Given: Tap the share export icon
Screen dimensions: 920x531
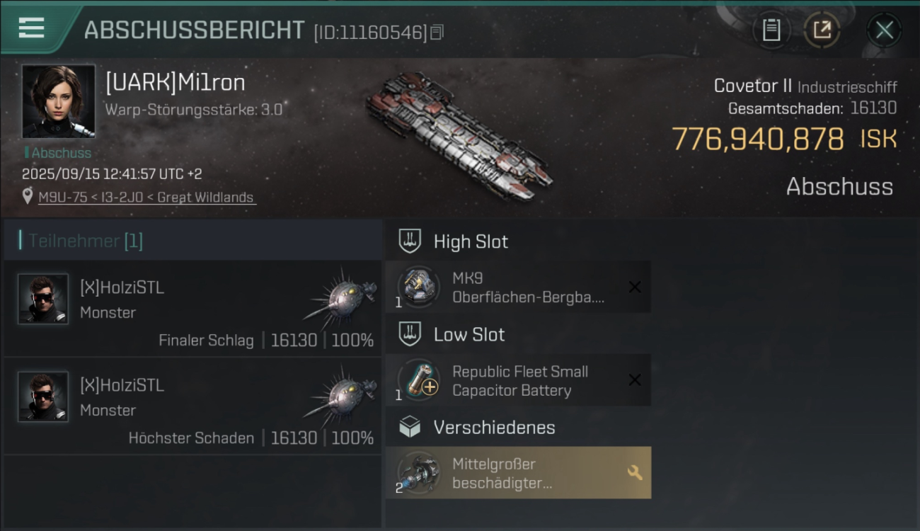Looking at the screenshot, I should (822, 30).
